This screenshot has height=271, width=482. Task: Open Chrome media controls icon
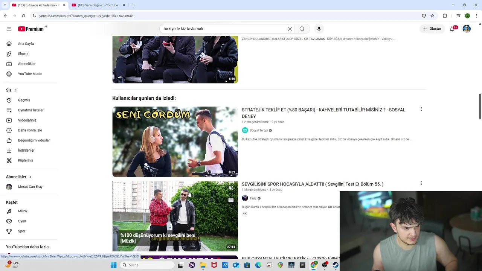[458, 16]
